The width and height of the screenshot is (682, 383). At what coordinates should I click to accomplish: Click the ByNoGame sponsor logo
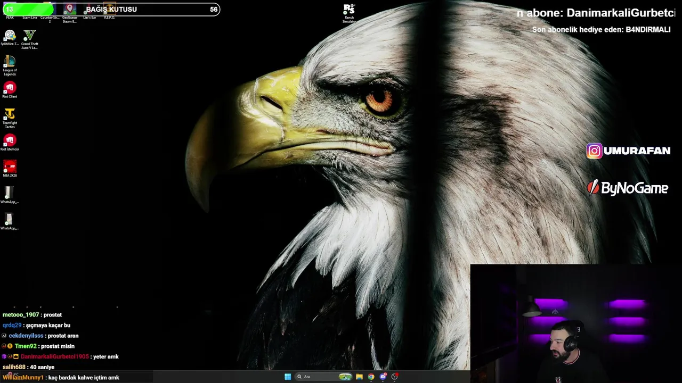click(x=628, y=188)
